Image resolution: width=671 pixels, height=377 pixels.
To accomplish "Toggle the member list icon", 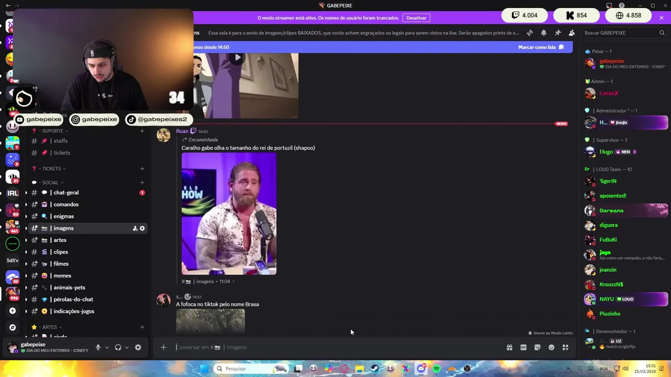I will pos(572,32).
